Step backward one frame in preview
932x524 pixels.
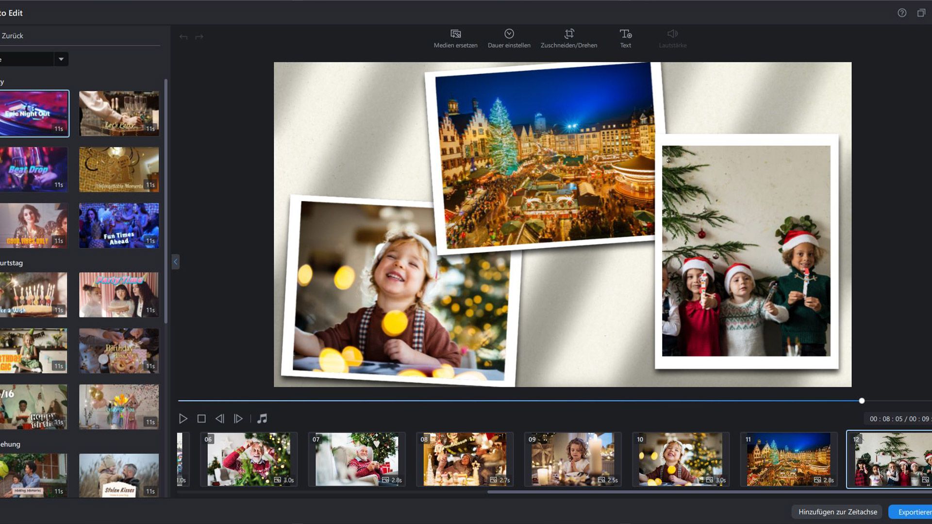tap(220, 418)
